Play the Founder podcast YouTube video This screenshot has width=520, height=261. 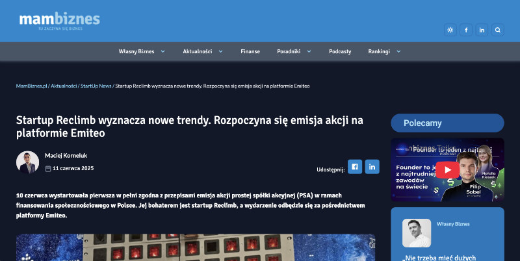pos(447,170)
